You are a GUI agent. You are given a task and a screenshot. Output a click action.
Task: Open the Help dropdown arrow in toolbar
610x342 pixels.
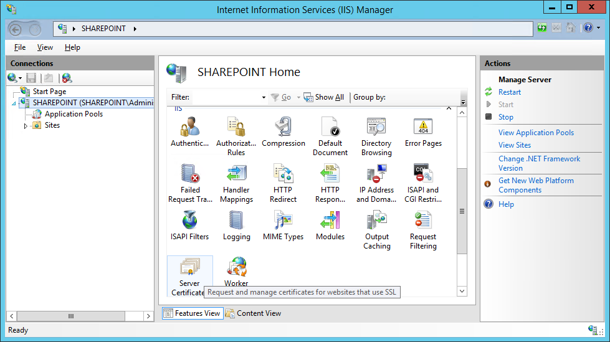click(598, 27)
